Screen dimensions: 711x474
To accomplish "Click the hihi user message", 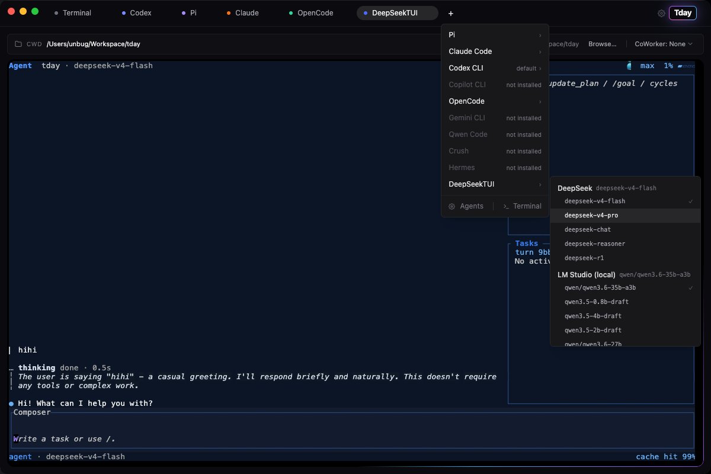I will [27, 350].
